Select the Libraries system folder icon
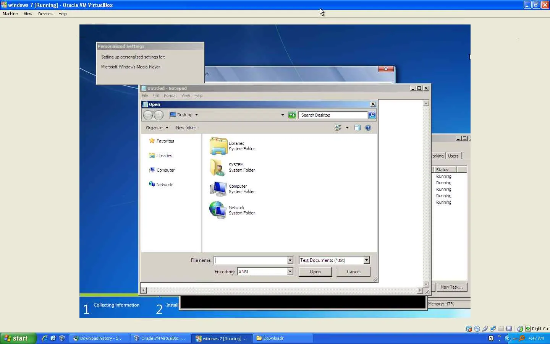This screenshot has height=344, width=550. point(218,146)
